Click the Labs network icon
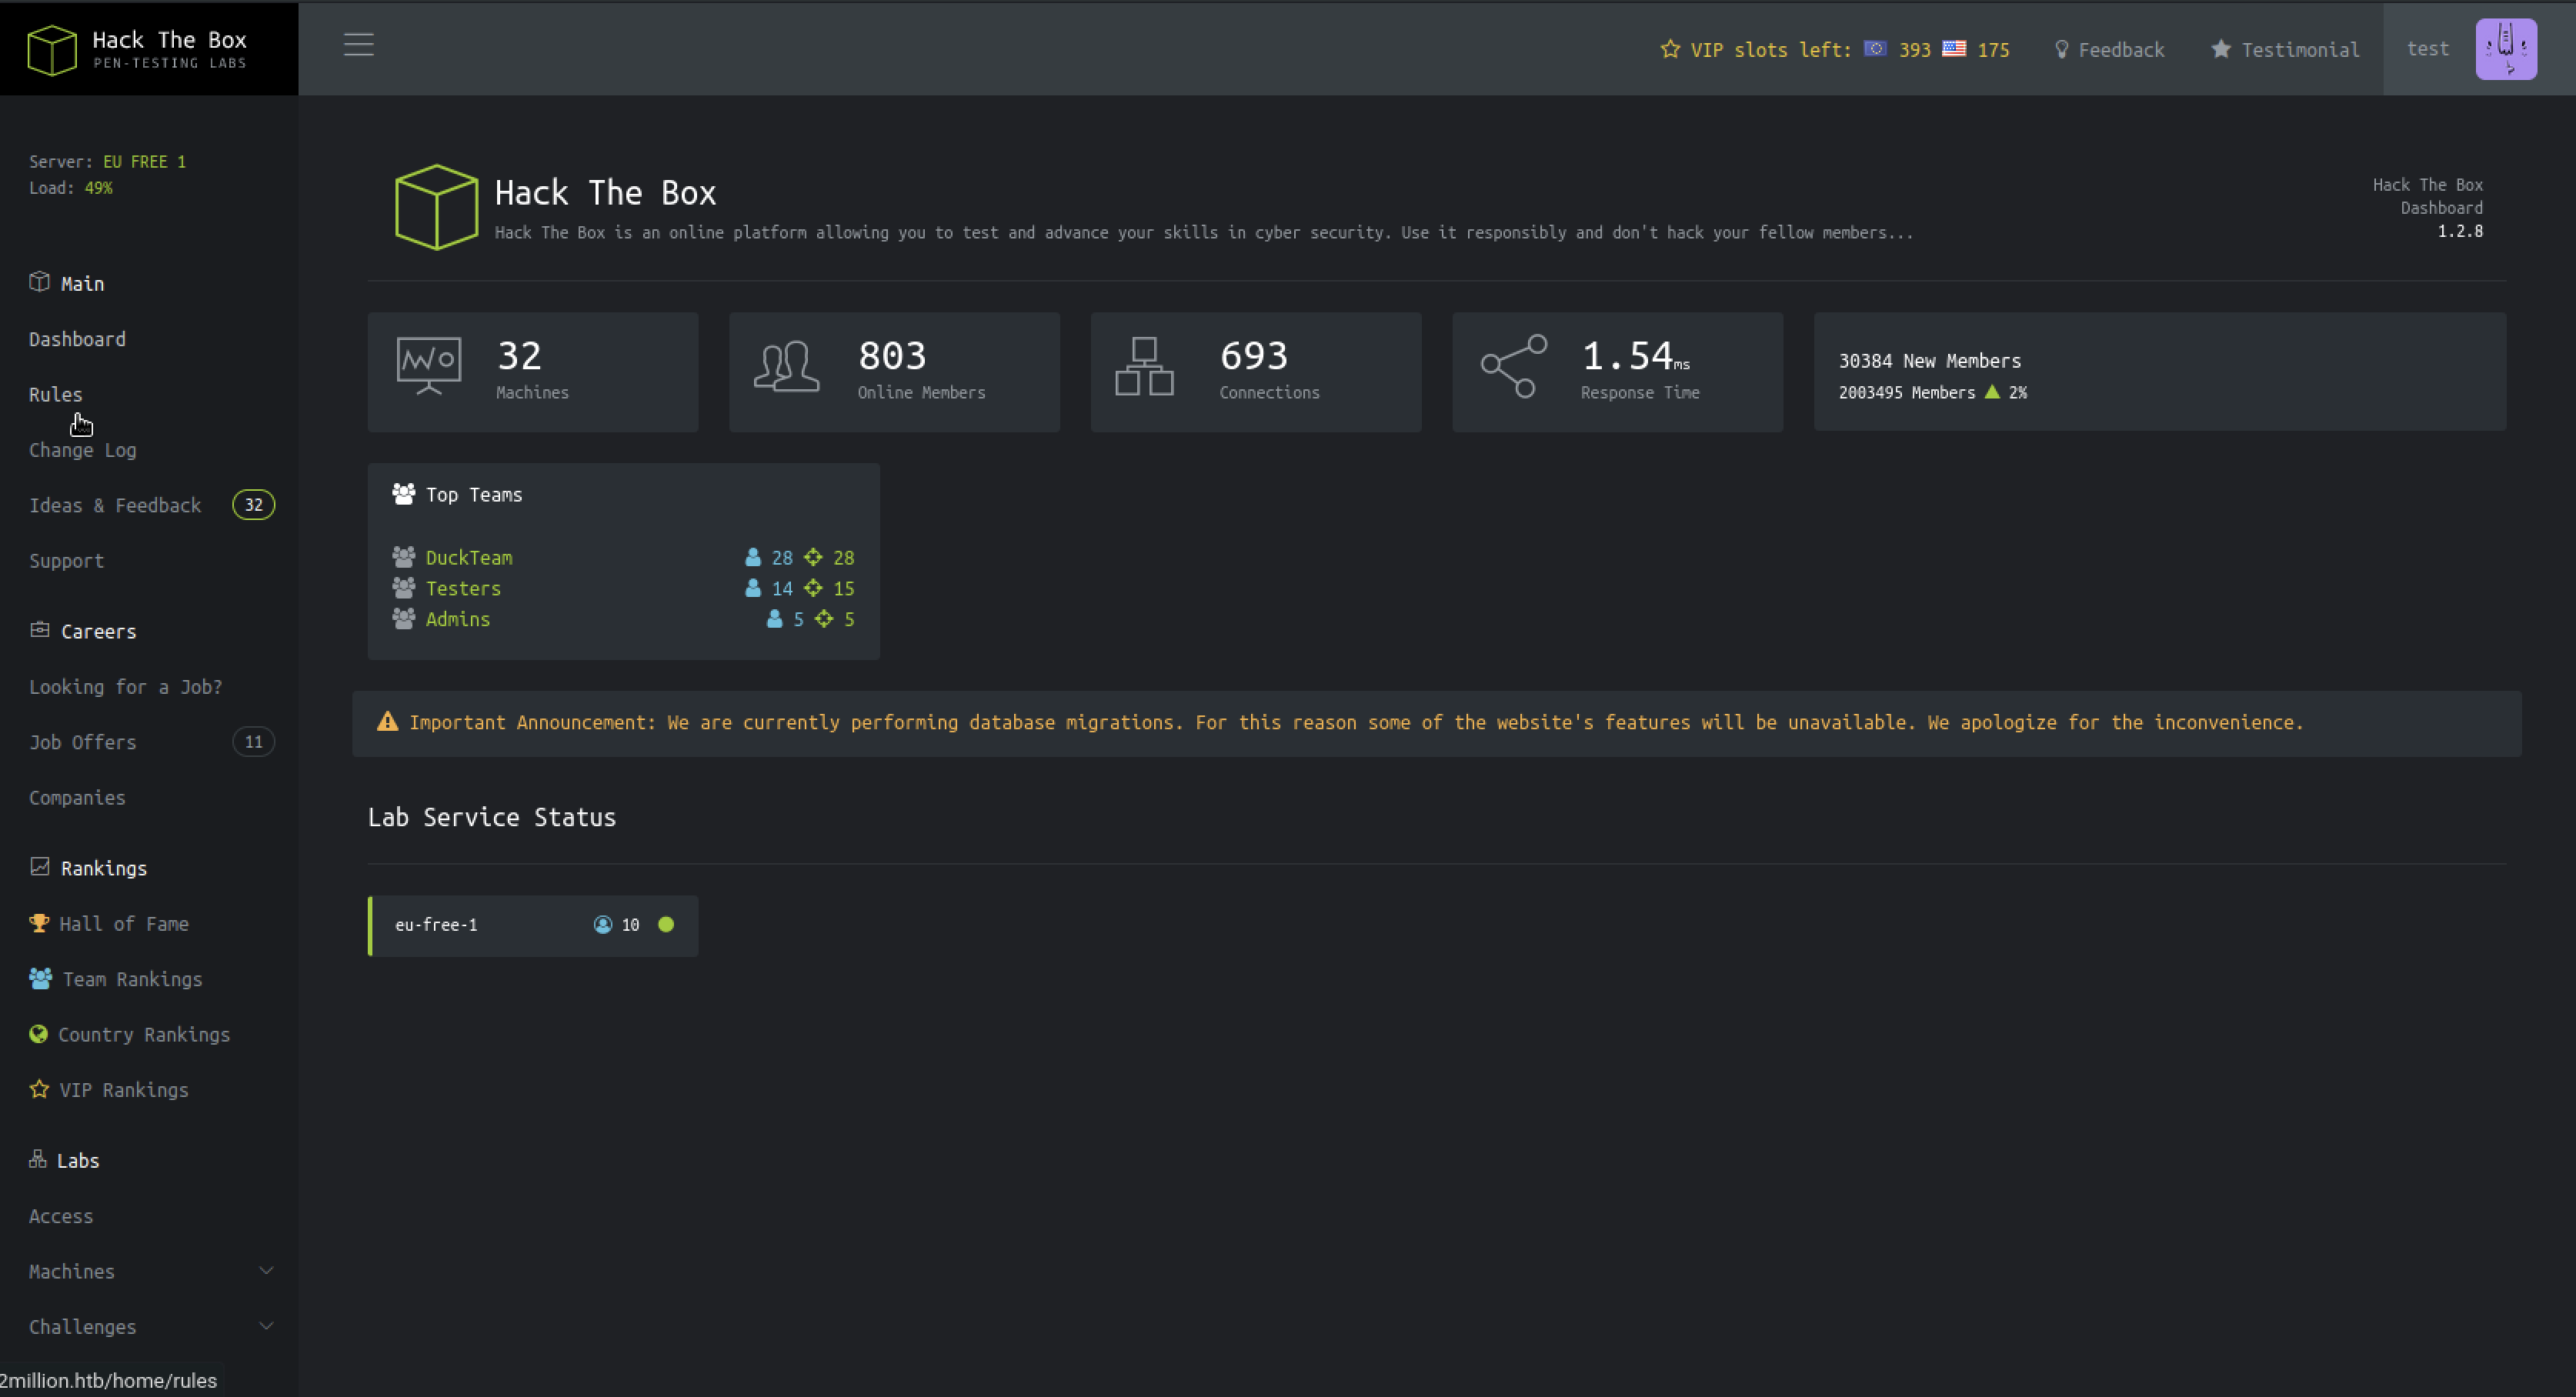Viewport: 2576px width, 1397px height. [38, 1159]
